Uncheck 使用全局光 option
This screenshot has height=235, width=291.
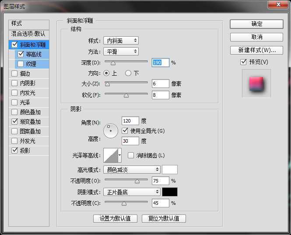pos(125,130)
